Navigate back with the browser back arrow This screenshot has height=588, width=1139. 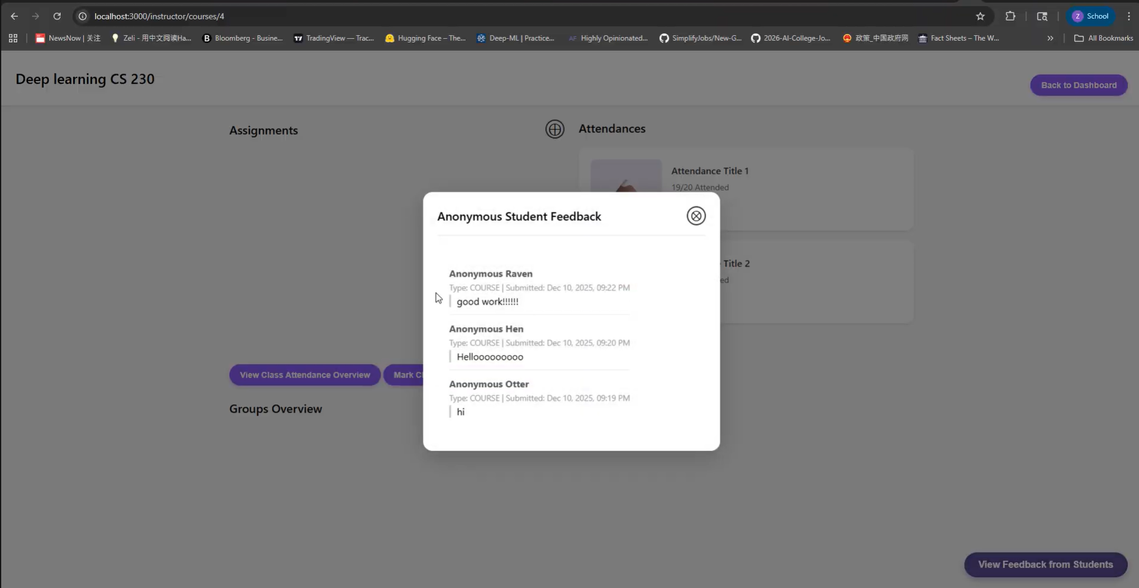click(14, 16)
